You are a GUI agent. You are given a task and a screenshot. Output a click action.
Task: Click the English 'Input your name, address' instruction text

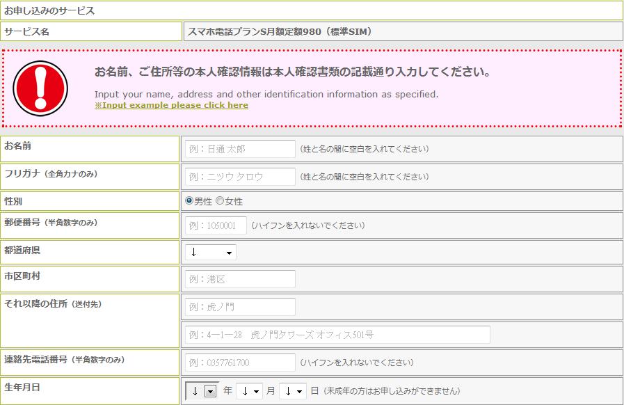[266, 95]
